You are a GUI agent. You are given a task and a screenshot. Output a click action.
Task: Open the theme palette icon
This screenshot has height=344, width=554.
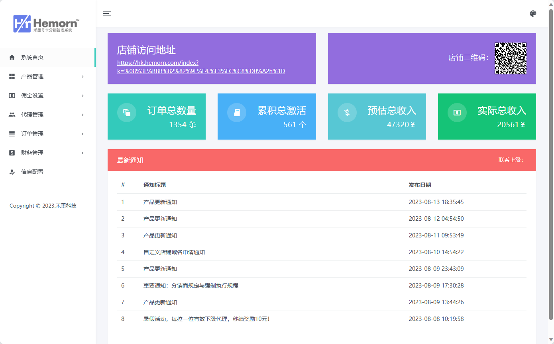pos(533,14)
